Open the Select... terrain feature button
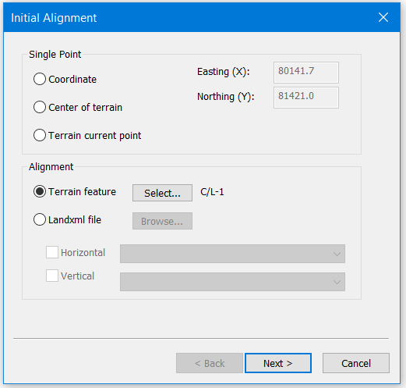The height and width of the screenshot is (388, 406). pos(162,193)
